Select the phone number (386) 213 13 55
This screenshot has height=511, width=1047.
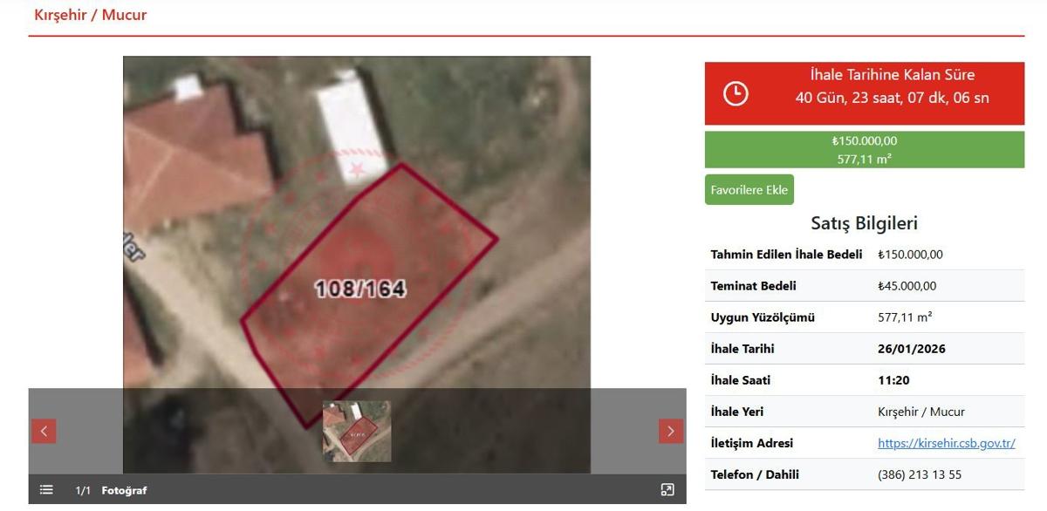920,474
